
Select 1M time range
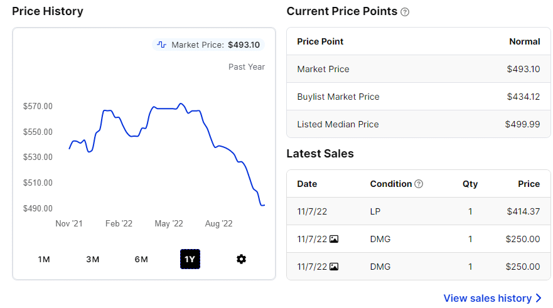pos(44,259)
